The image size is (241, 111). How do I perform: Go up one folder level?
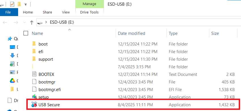click(32, 22)
